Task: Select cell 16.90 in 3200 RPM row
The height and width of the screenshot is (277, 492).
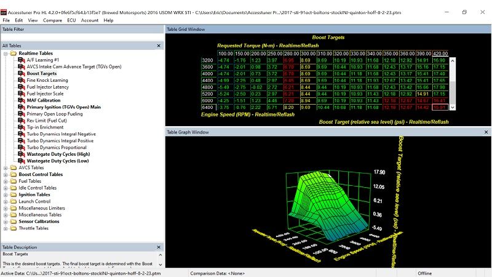Action: pyautogui.click(x=440, y=60)
